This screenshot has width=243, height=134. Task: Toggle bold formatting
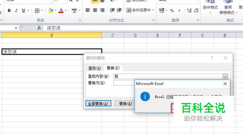(9, 11)
